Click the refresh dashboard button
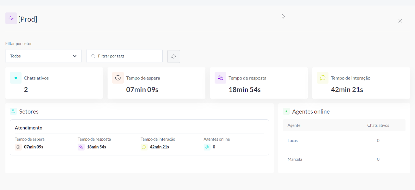This screenshot has width=415, height=190. 174,56
